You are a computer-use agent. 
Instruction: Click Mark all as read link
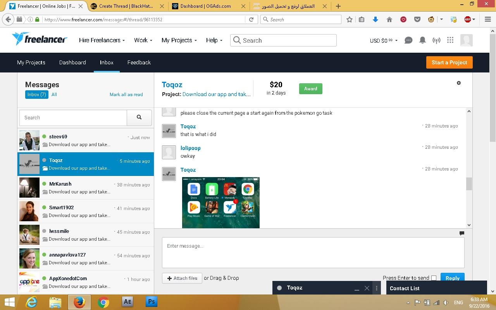click(126, 95)
